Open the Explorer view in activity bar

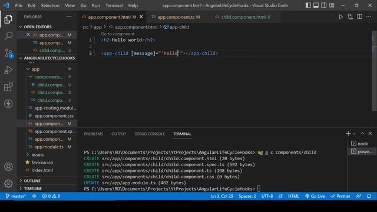(8, 19)
